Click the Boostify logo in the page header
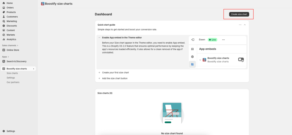The width and height of the screenshot is (292, 135). click(43, 4)
